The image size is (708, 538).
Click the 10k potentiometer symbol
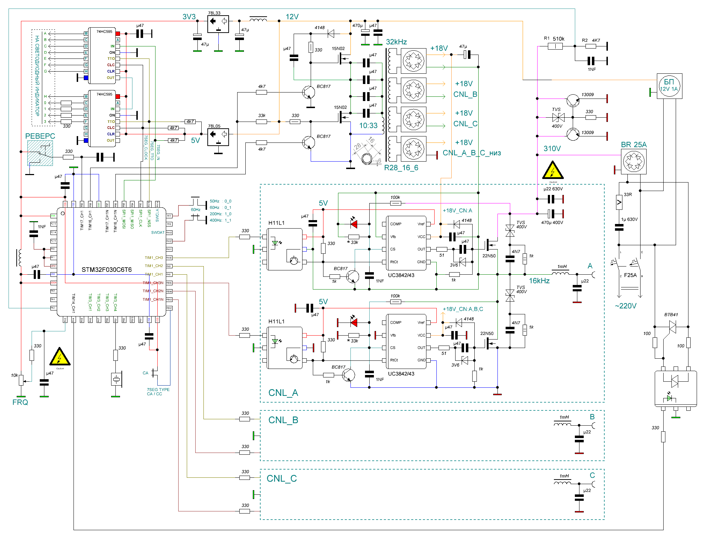pos(21,379)
